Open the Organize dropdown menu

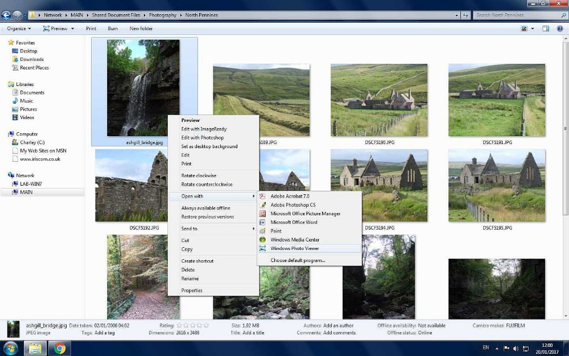18,28
